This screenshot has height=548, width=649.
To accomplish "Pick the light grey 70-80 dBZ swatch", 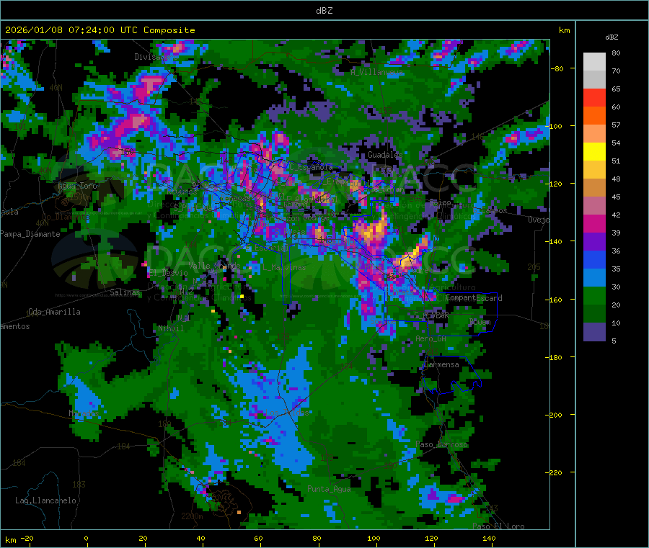I will [x=594, y=62].
